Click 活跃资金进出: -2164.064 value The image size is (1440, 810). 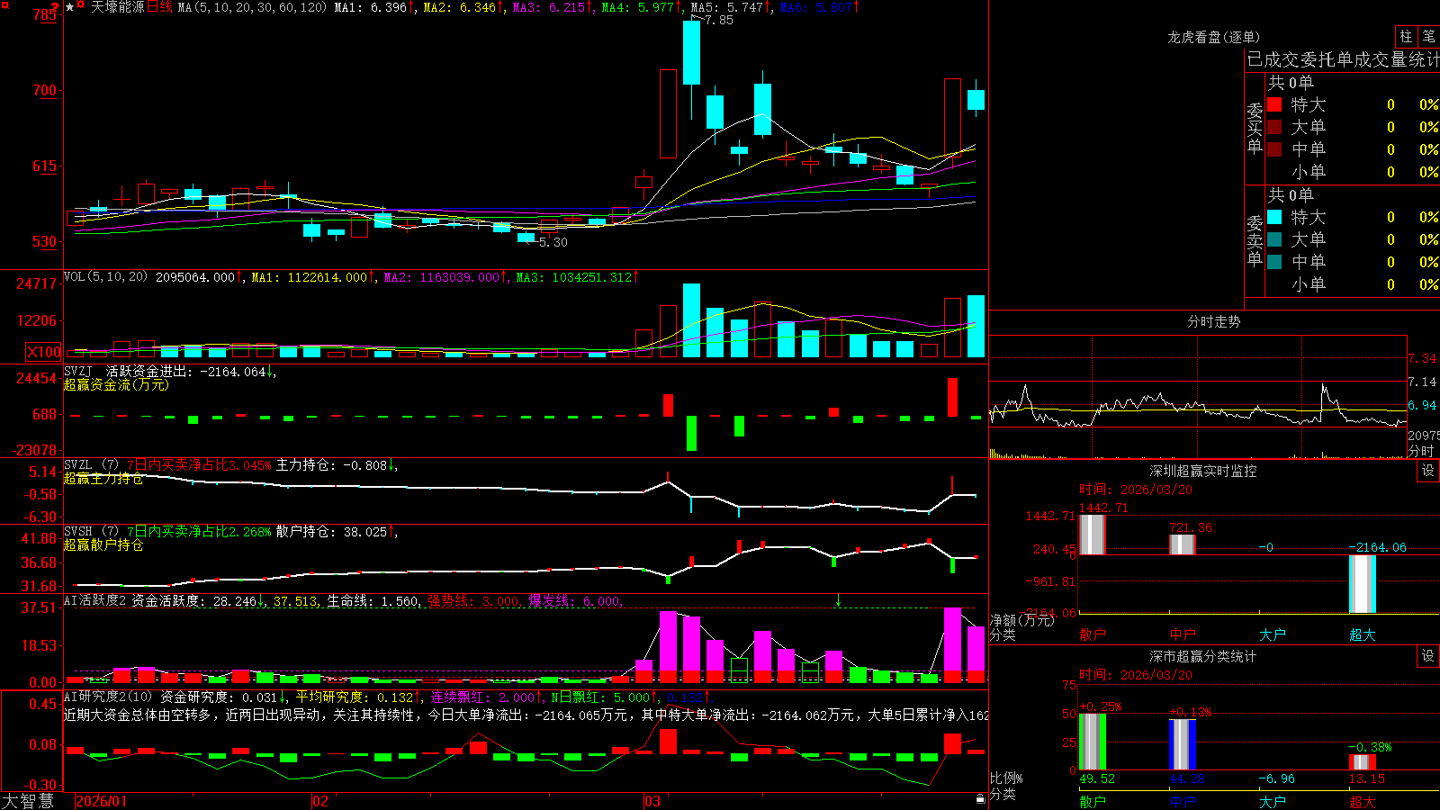[191, 371]
